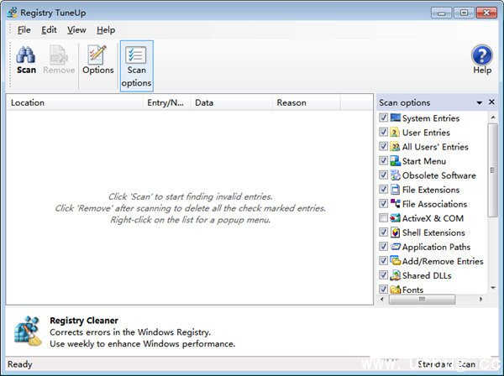Click the horizontal scroll right arrow
This screenshot has height=376, width=504.
pyautogui.click(x=480, y=300)
